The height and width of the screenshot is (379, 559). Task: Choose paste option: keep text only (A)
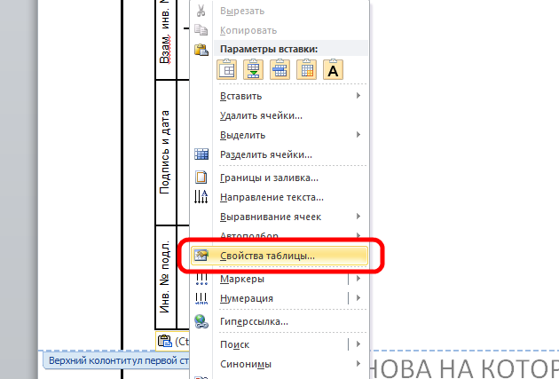333,69
